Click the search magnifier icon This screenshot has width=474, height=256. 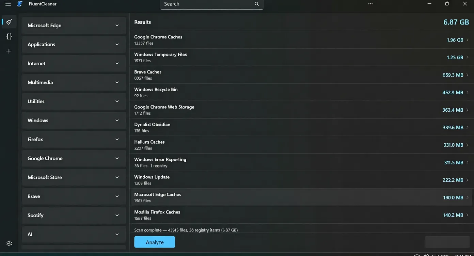[x=257, y=4]
